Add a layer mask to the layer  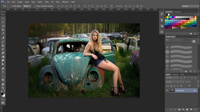point(179,110)
